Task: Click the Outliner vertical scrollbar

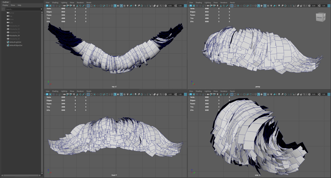Action: coord(42,92)
